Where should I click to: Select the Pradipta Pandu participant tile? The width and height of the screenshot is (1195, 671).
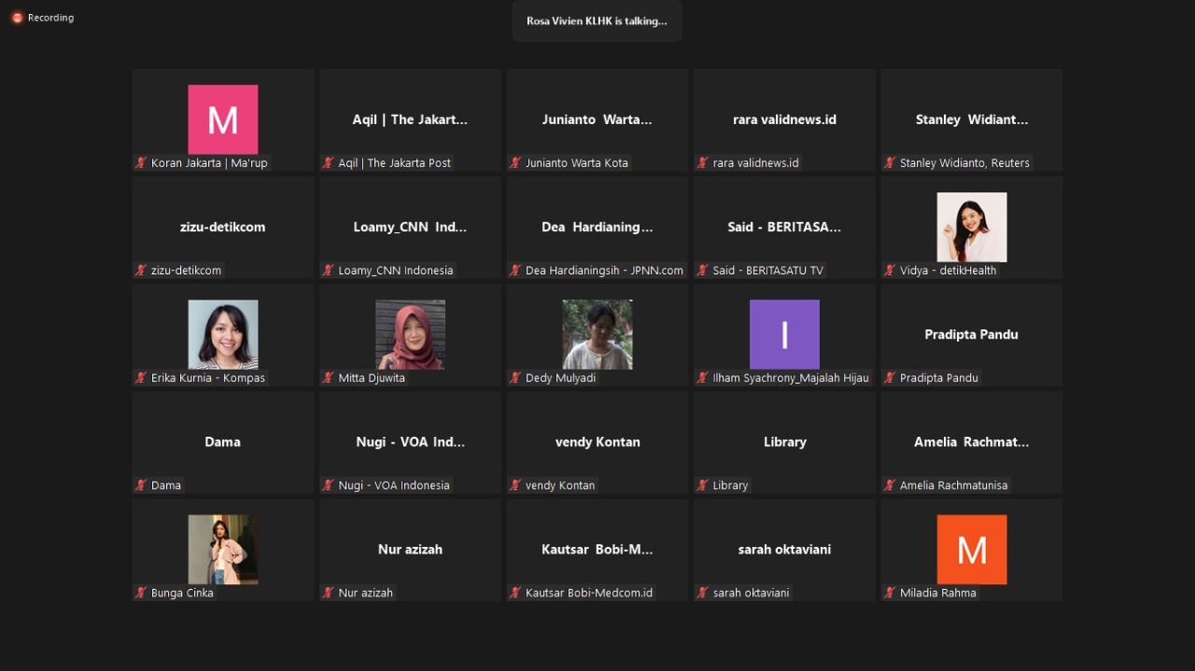(971, 334)
